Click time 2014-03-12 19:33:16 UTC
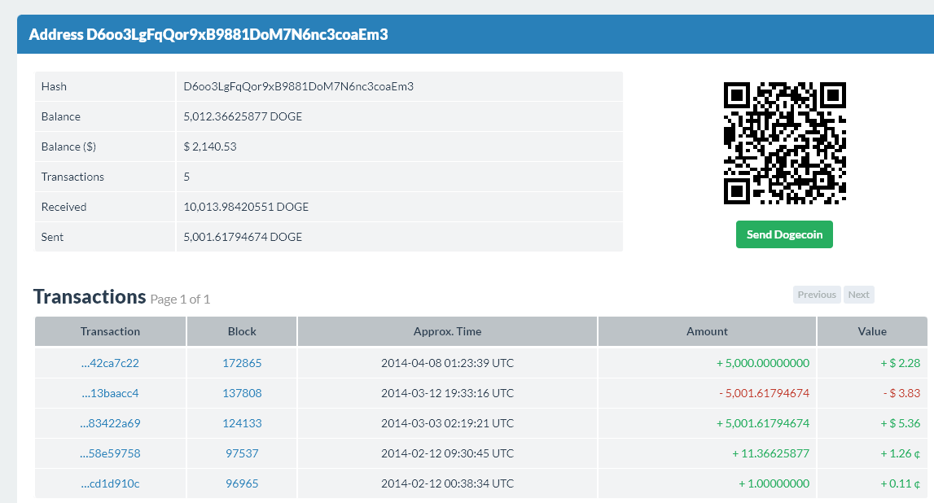The image size is (934, 503). coord(447,393)
